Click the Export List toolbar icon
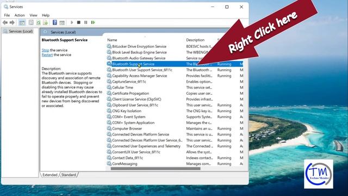 click(45, 22)
